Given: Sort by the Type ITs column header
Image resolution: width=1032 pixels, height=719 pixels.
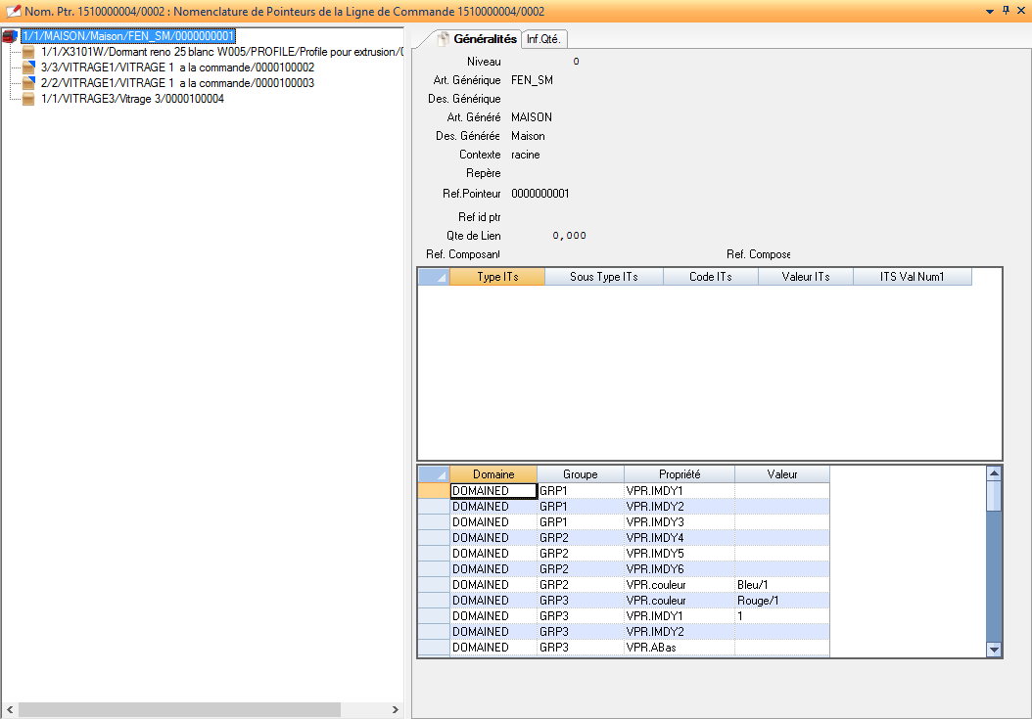Looking at the screenshot, I should tap(497, 277).
